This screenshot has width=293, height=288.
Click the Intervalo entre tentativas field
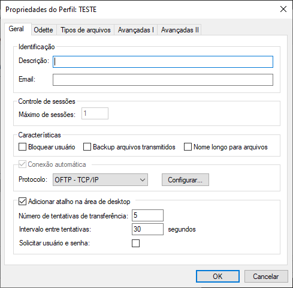147,229
